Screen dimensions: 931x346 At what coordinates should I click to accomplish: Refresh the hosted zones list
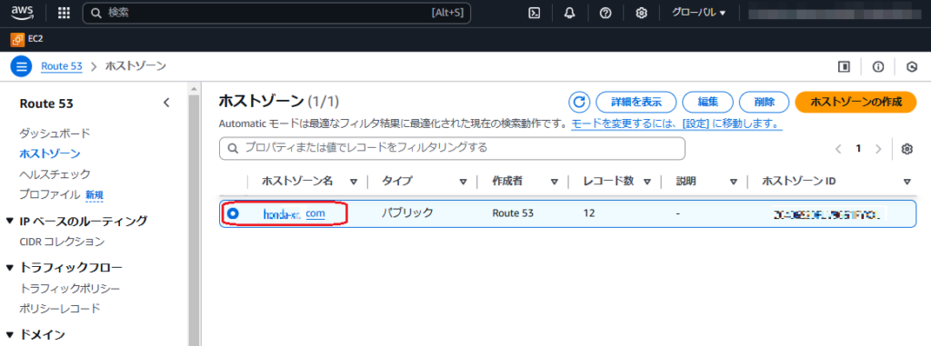tap(579, 102)
